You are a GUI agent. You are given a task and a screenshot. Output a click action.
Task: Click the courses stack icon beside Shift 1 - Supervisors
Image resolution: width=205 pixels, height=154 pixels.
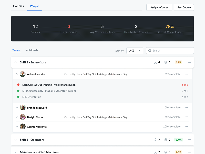(166, 62)
